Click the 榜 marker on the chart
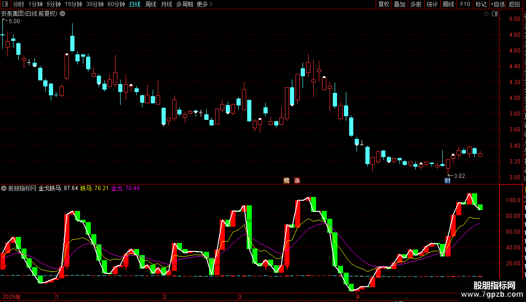This screenshot has width=526, height=302. [x=286, y=180]
